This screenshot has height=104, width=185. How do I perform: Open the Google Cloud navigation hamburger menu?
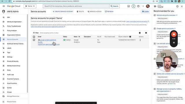[4, 6]
